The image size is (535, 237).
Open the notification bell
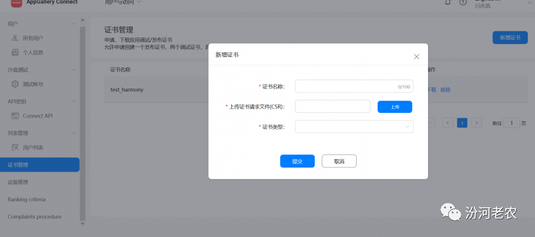tap(448, 2)
